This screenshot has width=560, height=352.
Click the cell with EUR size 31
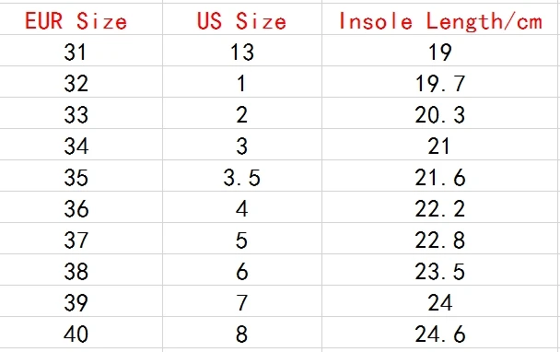click(81, 51)
